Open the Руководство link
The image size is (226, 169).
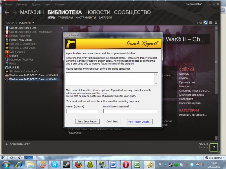(x=187, y=82)
